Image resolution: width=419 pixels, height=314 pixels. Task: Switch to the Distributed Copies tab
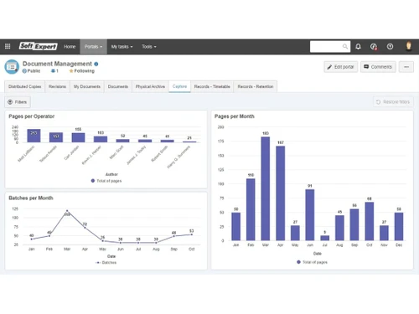(x=24, y=86)
